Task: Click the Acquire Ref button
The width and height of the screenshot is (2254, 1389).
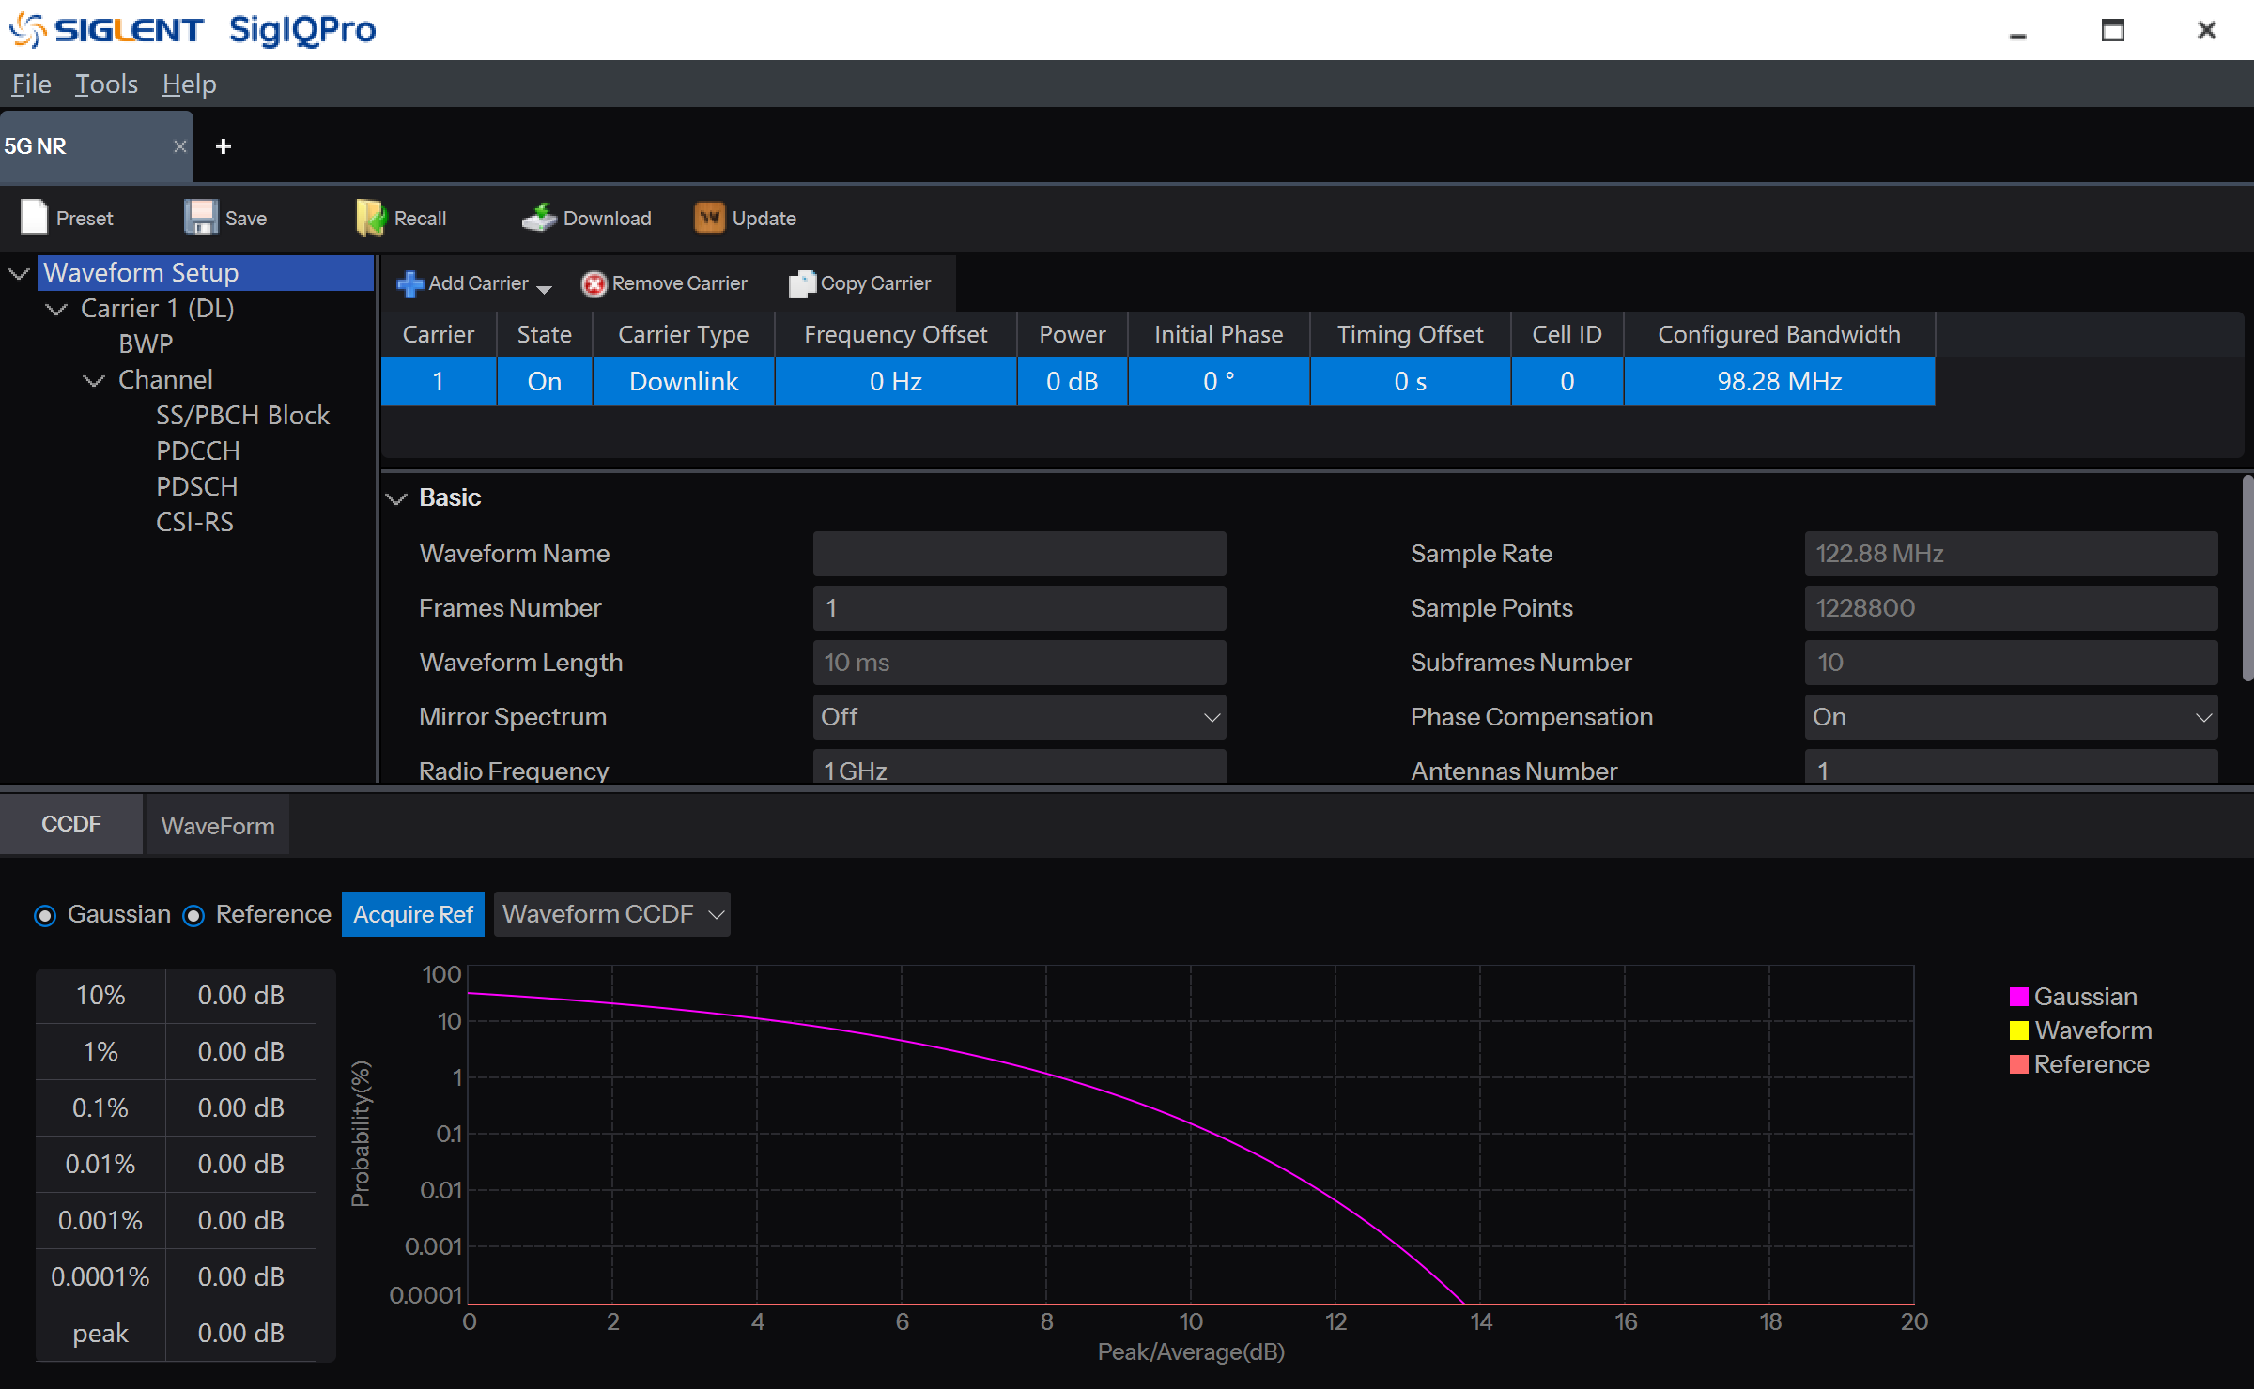Action: click(413, 914)
